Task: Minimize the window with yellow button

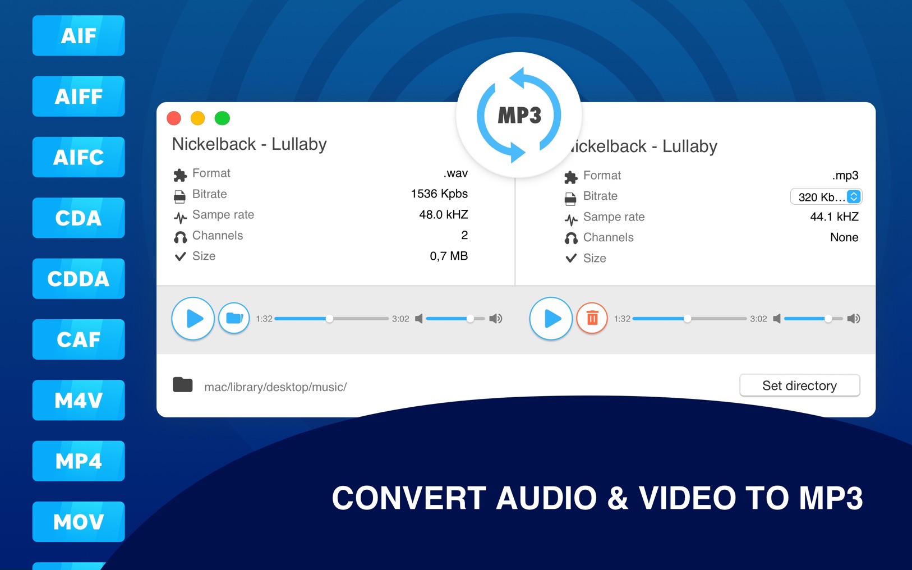Action: [x=198, y=118]
